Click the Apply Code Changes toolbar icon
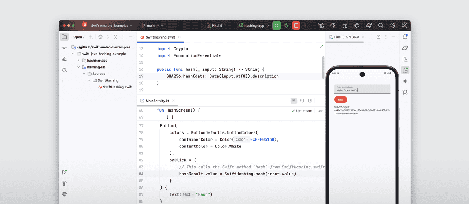The image size is (469, 204). click(x=345, y=26)
